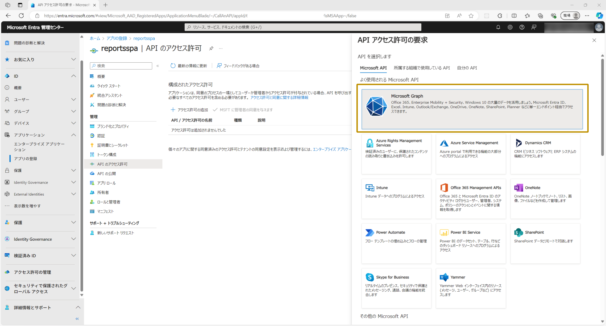Go to ホーム breadcrumb link
Screen dimensions: 606x326
pyautogui.click(x=95, y=38)
